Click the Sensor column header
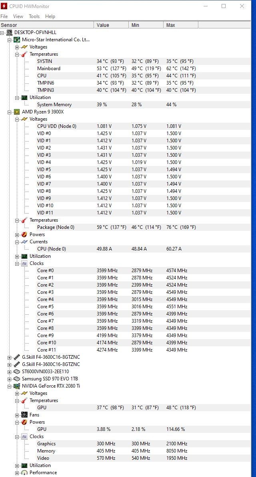Viewport: 256px width, 477px height. [47, 25]
